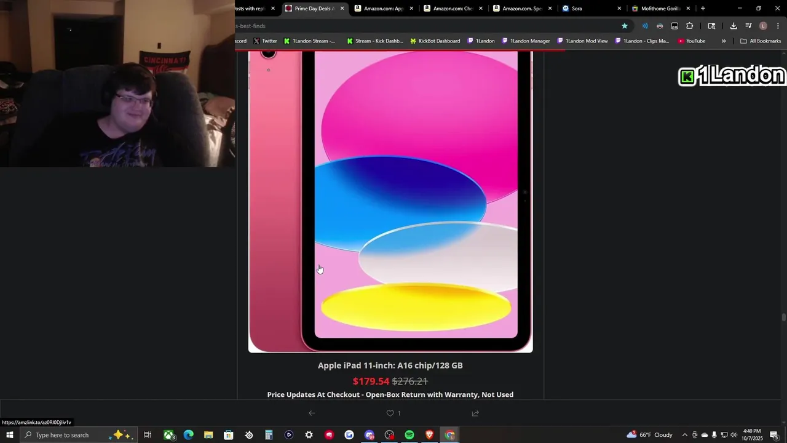
Task: Open weather widget 66°F Cloudy
Action: tap(650, 435)
